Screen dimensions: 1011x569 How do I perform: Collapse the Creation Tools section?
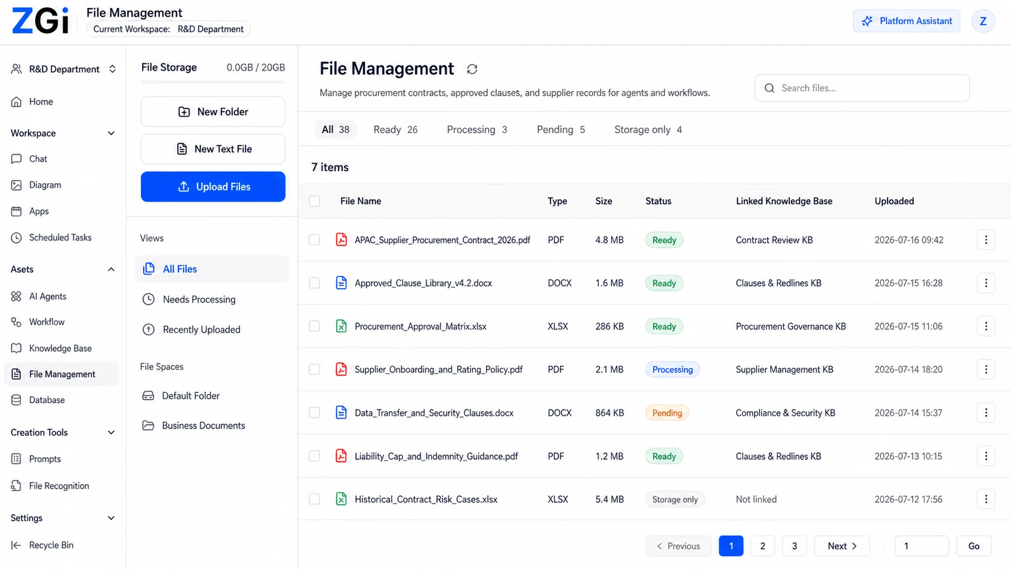pos(111,432)
